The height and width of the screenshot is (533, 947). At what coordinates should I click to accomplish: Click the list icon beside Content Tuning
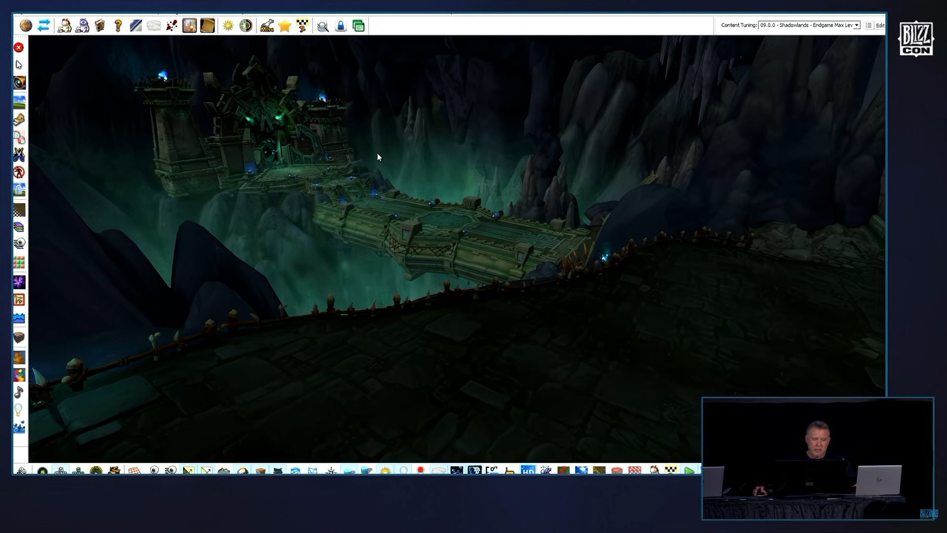pyautogui.click(x=869, y=25)
